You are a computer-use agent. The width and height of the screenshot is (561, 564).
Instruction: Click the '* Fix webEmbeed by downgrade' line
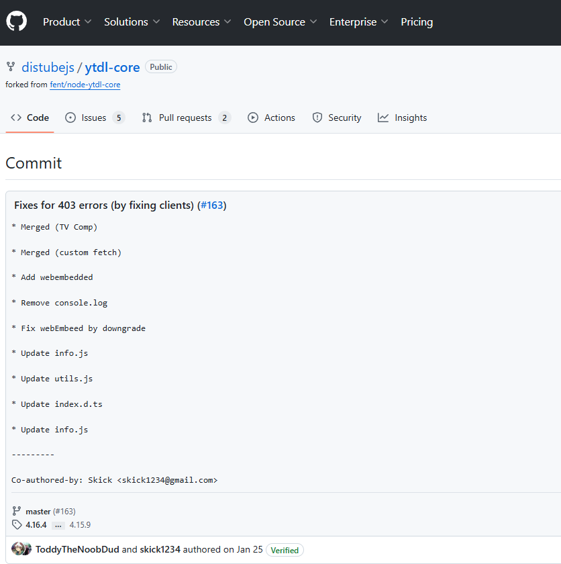[79, 328]
